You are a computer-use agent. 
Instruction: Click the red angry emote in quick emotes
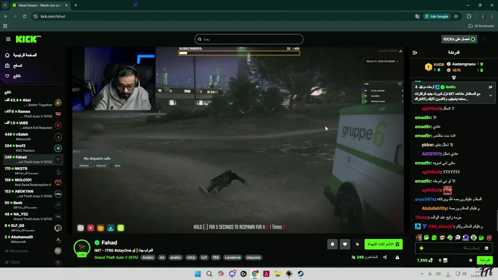(x=489, y=238)
